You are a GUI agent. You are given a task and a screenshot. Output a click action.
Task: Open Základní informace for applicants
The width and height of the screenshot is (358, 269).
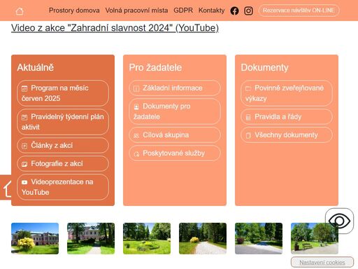point(175,88)
